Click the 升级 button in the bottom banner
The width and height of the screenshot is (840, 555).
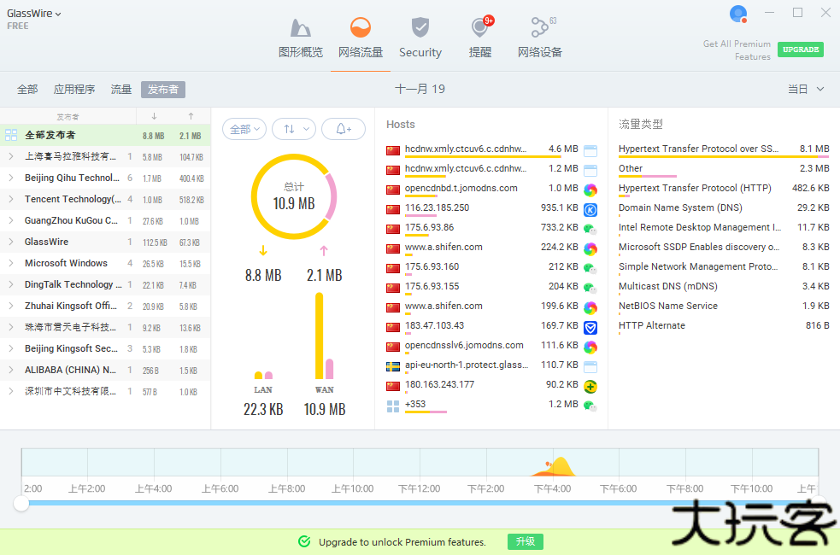(526, 541)
